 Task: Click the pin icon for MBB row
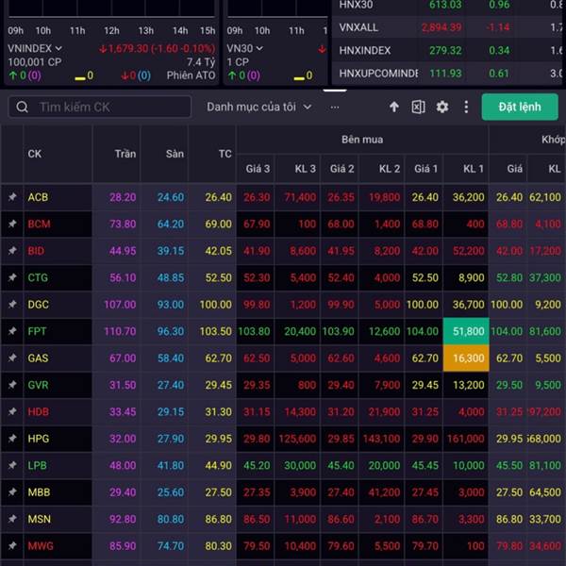point(12,492)
